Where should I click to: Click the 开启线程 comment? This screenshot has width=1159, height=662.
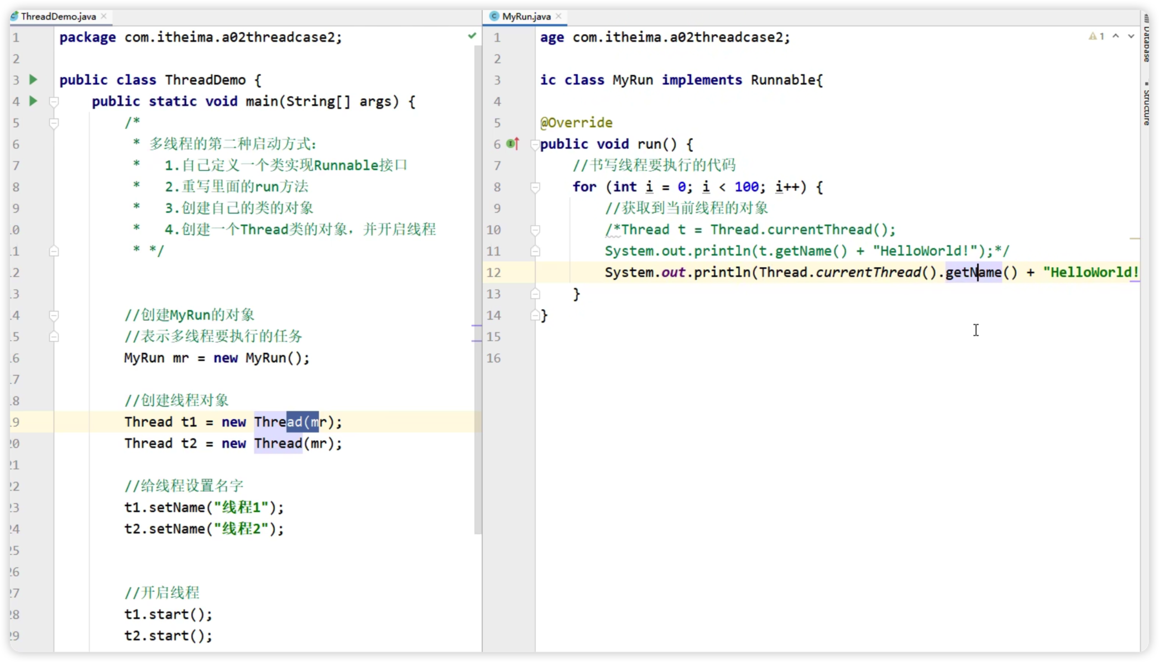tap(161, 593)
